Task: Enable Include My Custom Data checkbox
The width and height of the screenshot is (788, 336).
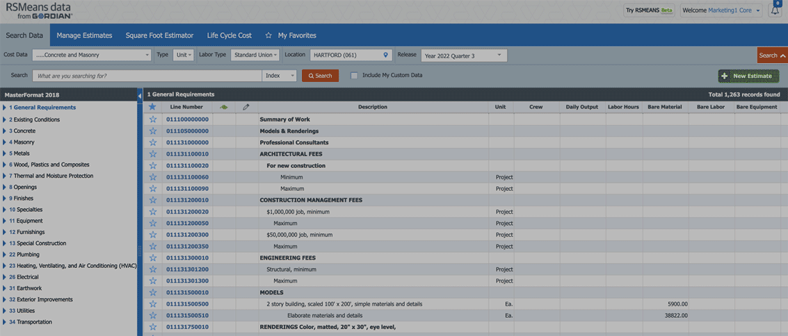Action: (x=354, y=75)
